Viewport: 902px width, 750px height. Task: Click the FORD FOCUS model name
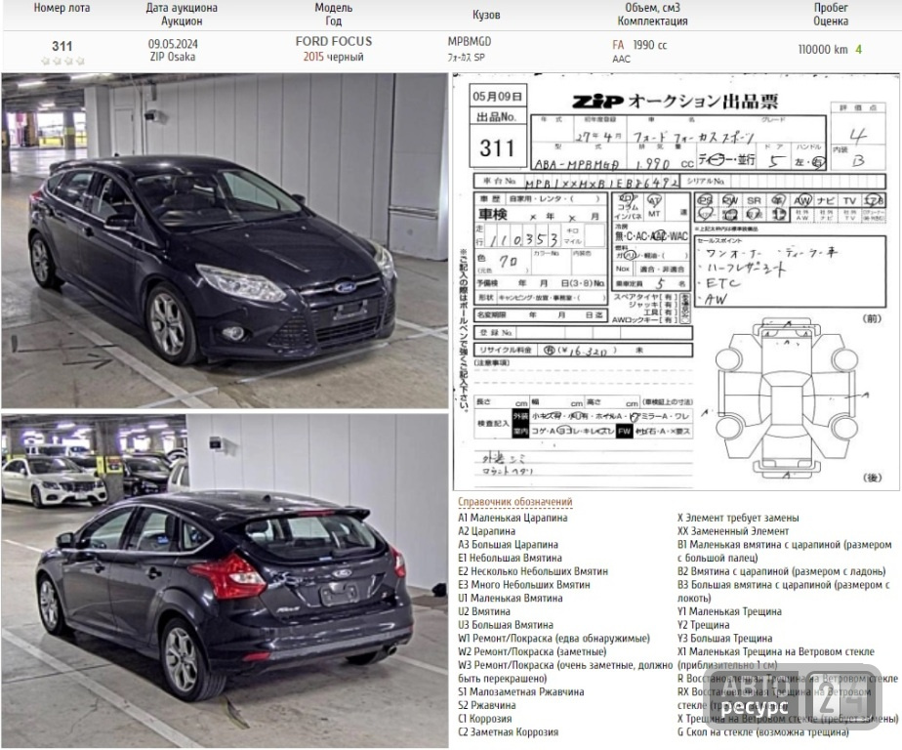pyautogui.click(x=334, y=41)
